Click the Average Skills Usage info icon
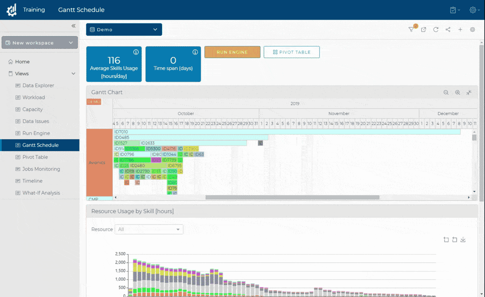485x297 pixels. [136, 52]
